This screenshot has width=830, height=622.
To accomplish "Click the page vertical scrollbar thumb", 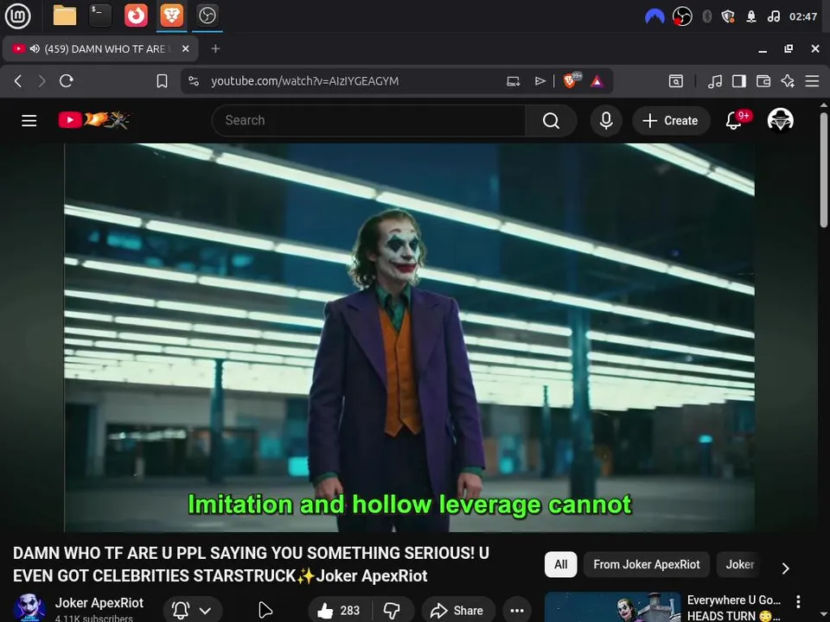I will 824,169.
